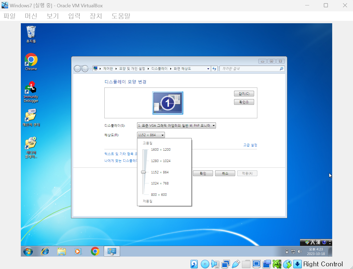
Task: Click the 취소 cancel button
Action: click(x=225, y=173)
